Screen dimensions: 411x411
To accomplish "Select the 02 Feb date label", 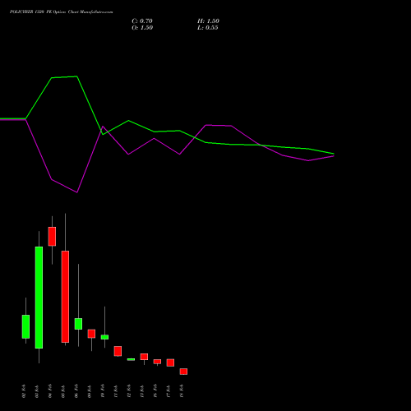I will [x=24, y=391].
